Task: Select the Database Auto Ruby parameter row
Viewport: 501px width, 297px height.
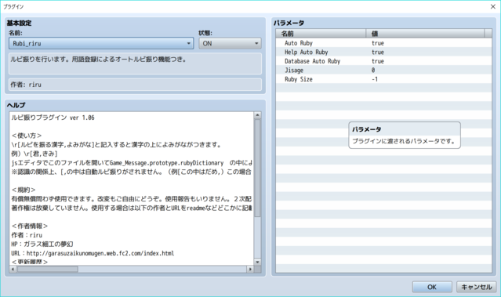Action: pos(383,61)
